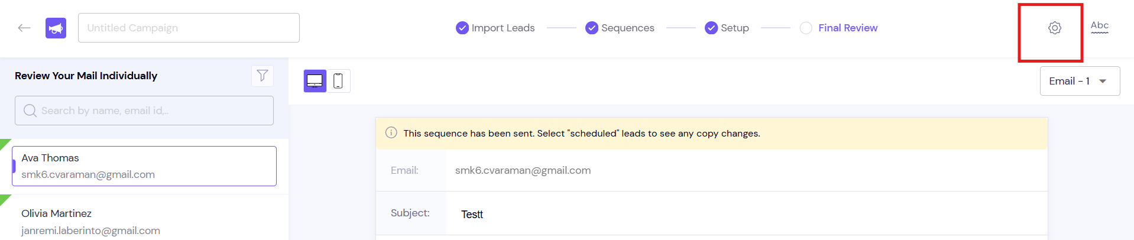Select the Olivia Martinez lead
The image size is (1134, 240).
tap(144, 222)
